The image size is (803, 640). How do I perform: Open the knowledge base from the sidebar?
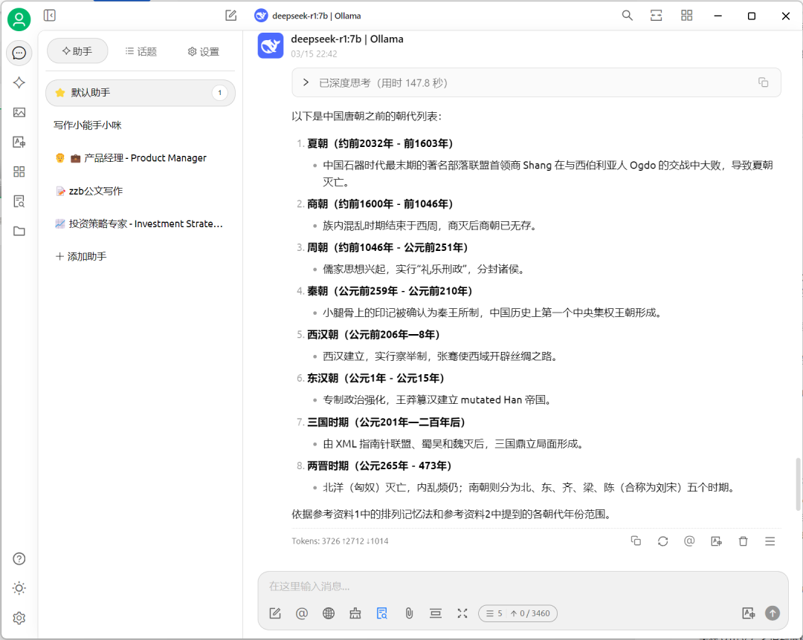coord(19,201)
